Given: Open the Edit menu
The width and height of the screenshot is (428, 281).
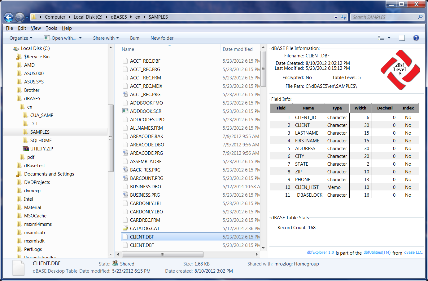Looking at the screenshot, I should [22, 28].
